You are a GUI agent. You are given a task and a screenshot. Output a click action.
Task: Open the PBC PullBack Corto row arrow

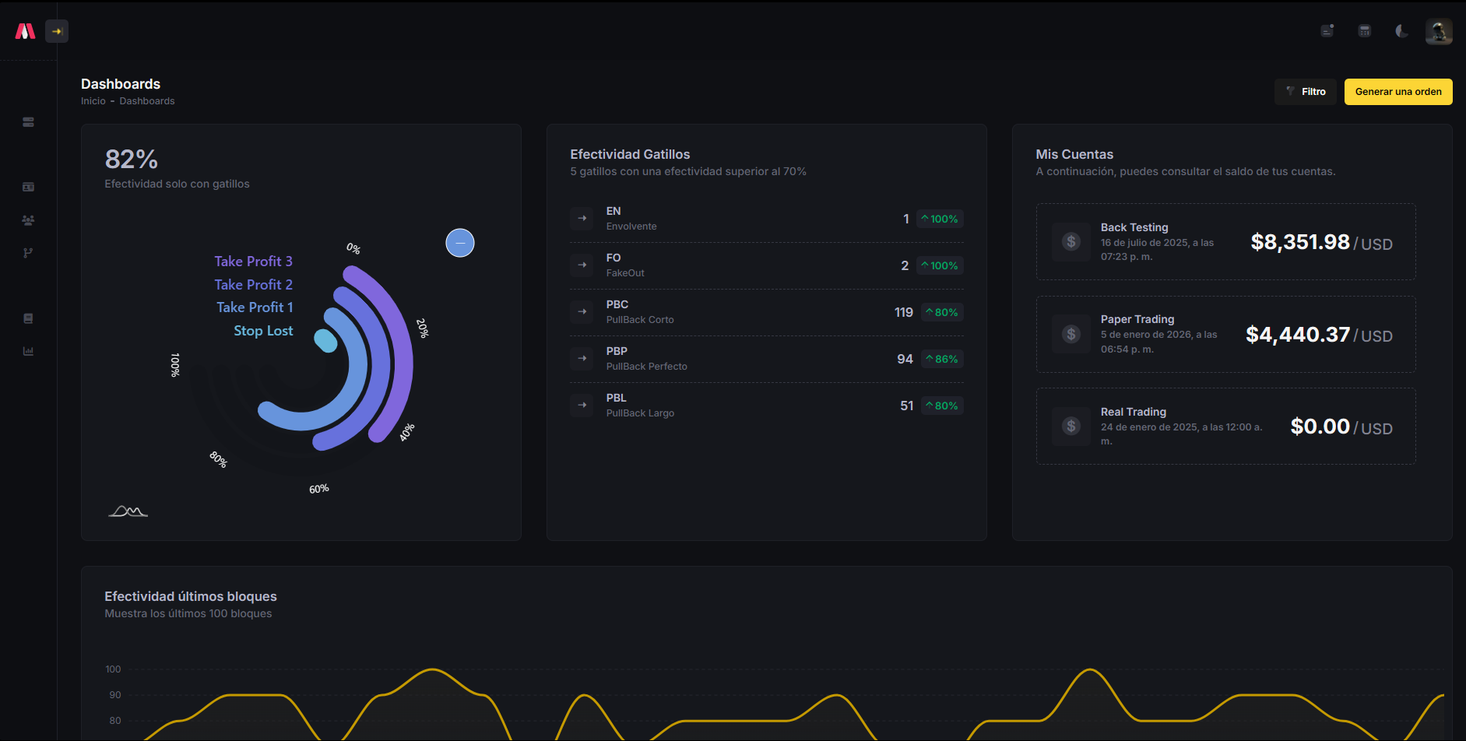[x=582, y=312]
